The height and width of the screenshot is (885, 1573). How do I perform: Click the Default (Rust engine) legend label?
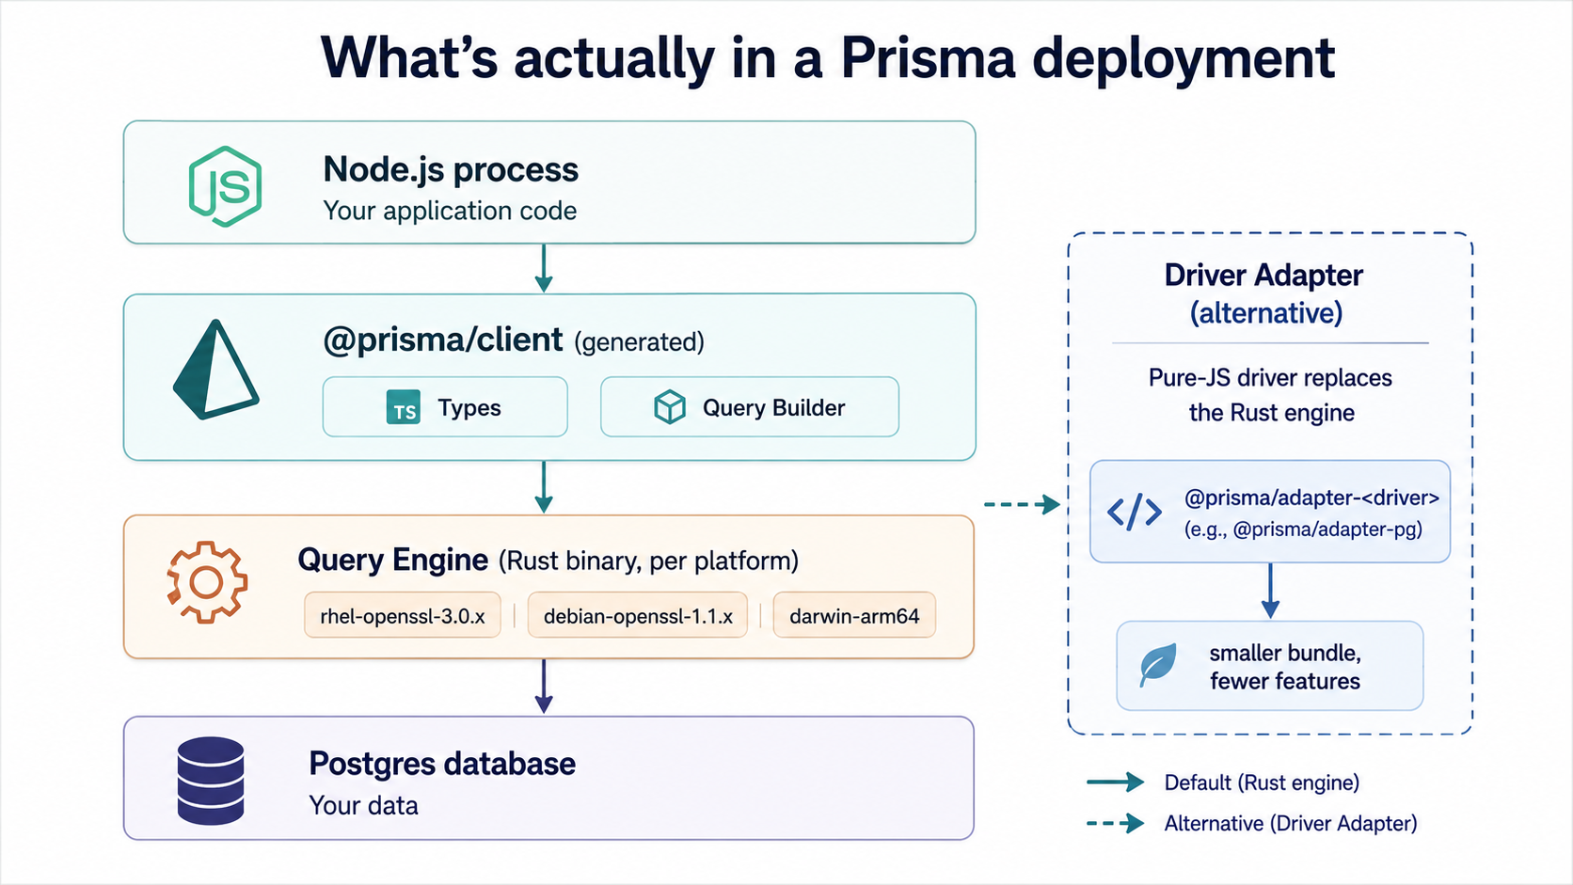(1262, 782)
